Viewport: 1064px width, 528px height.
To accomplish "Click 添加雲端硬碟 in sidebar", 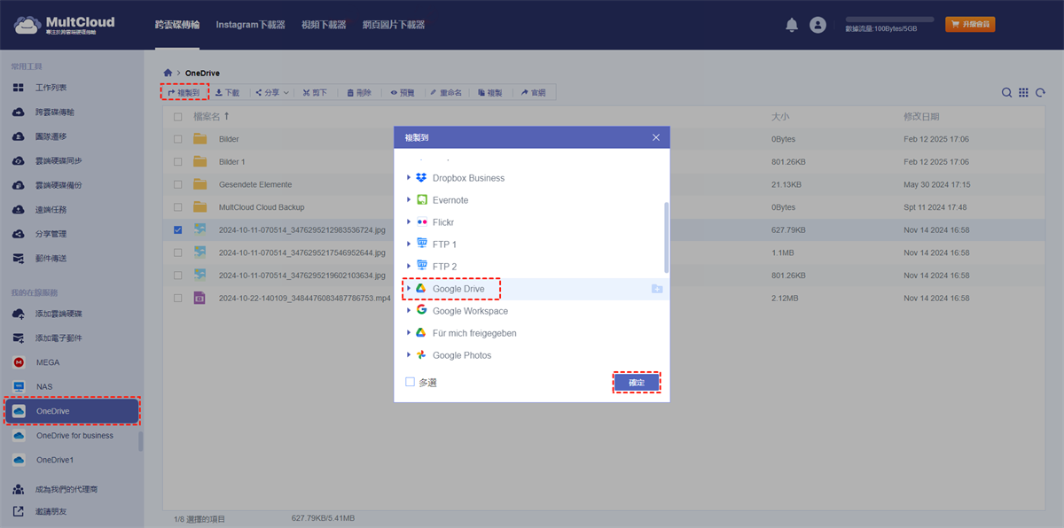I will coord(59,314).
